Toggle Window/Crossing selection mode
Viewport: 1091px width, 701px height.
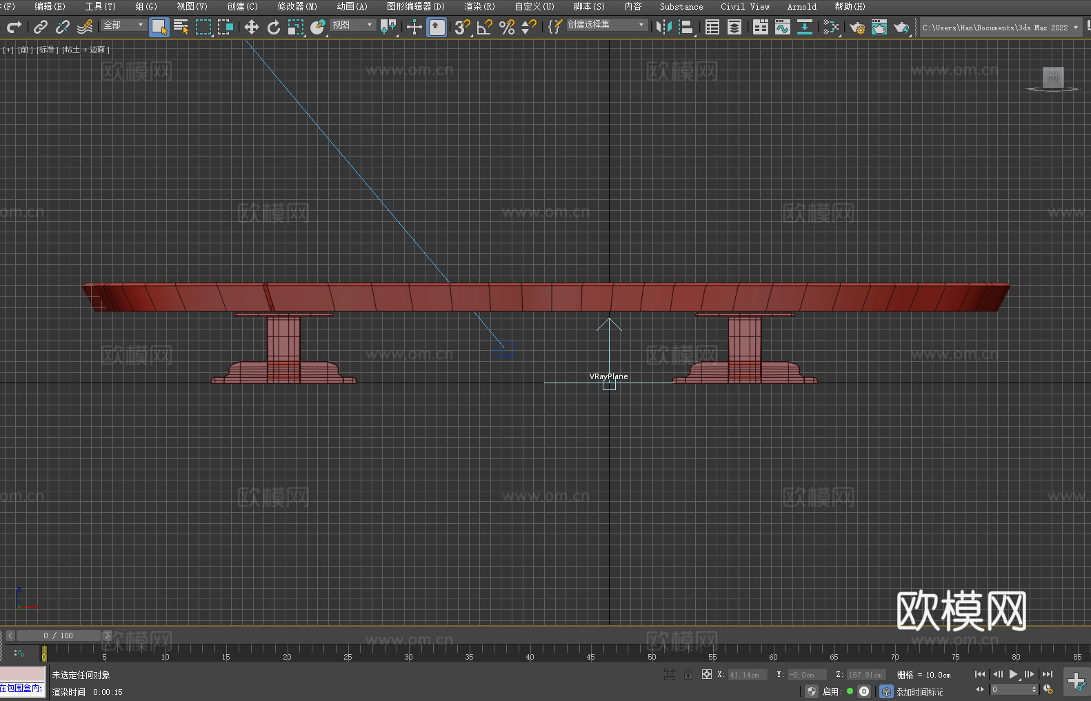coord(226,27)
